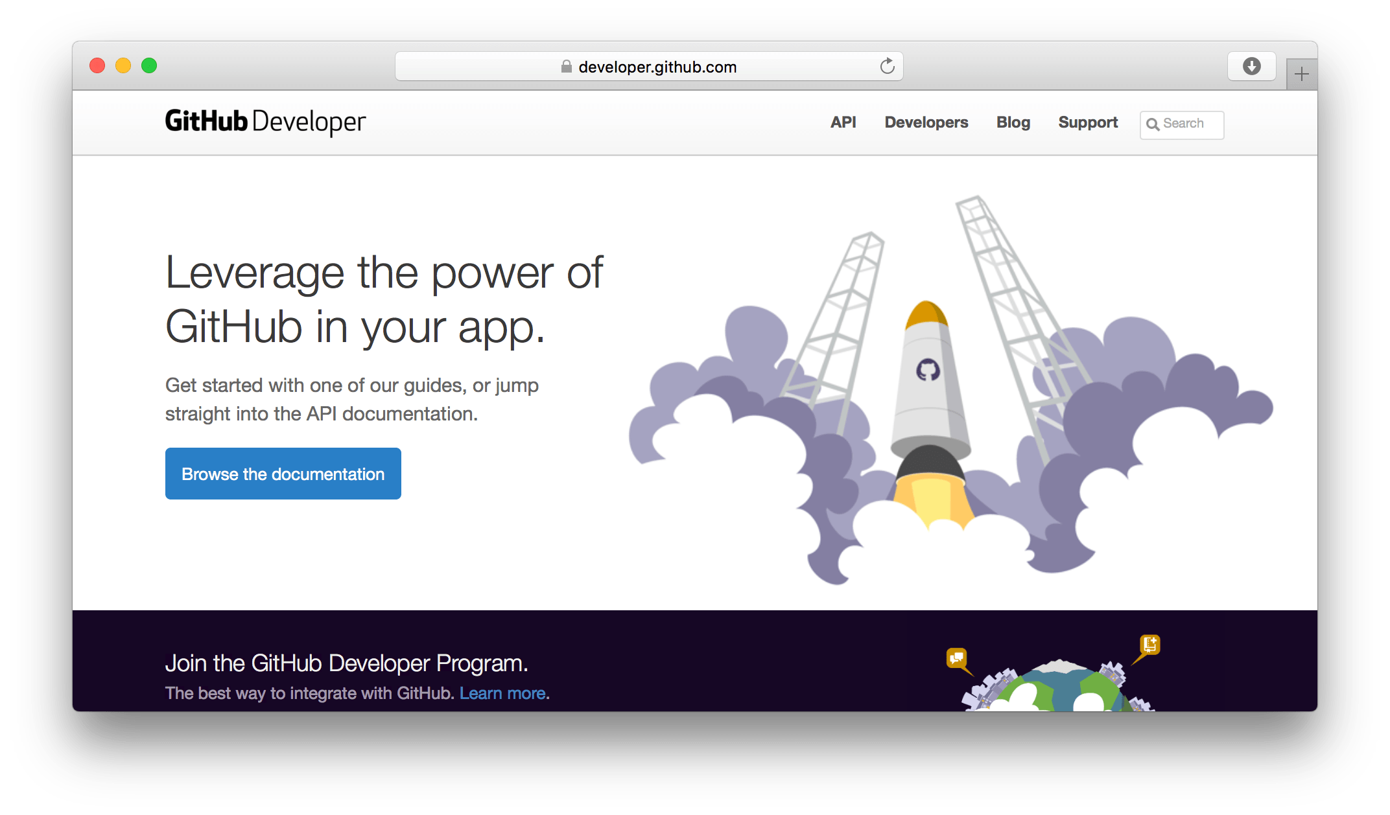Click the chat bubbles icon above the globe
Screen dimensions: 1390x815
(x=956, y=658)
